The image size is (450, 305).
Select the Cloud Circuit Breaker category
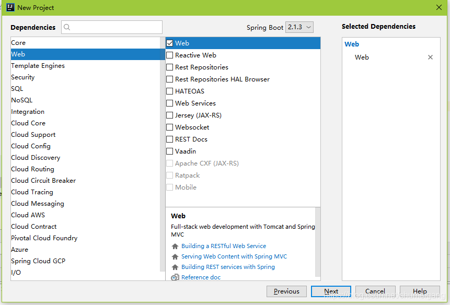click(x=86, y=180)
